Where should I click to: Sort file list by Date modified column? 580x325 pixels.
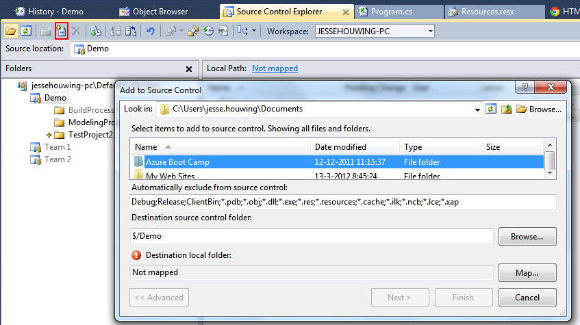pyautogui.click(x=355, y=147)
